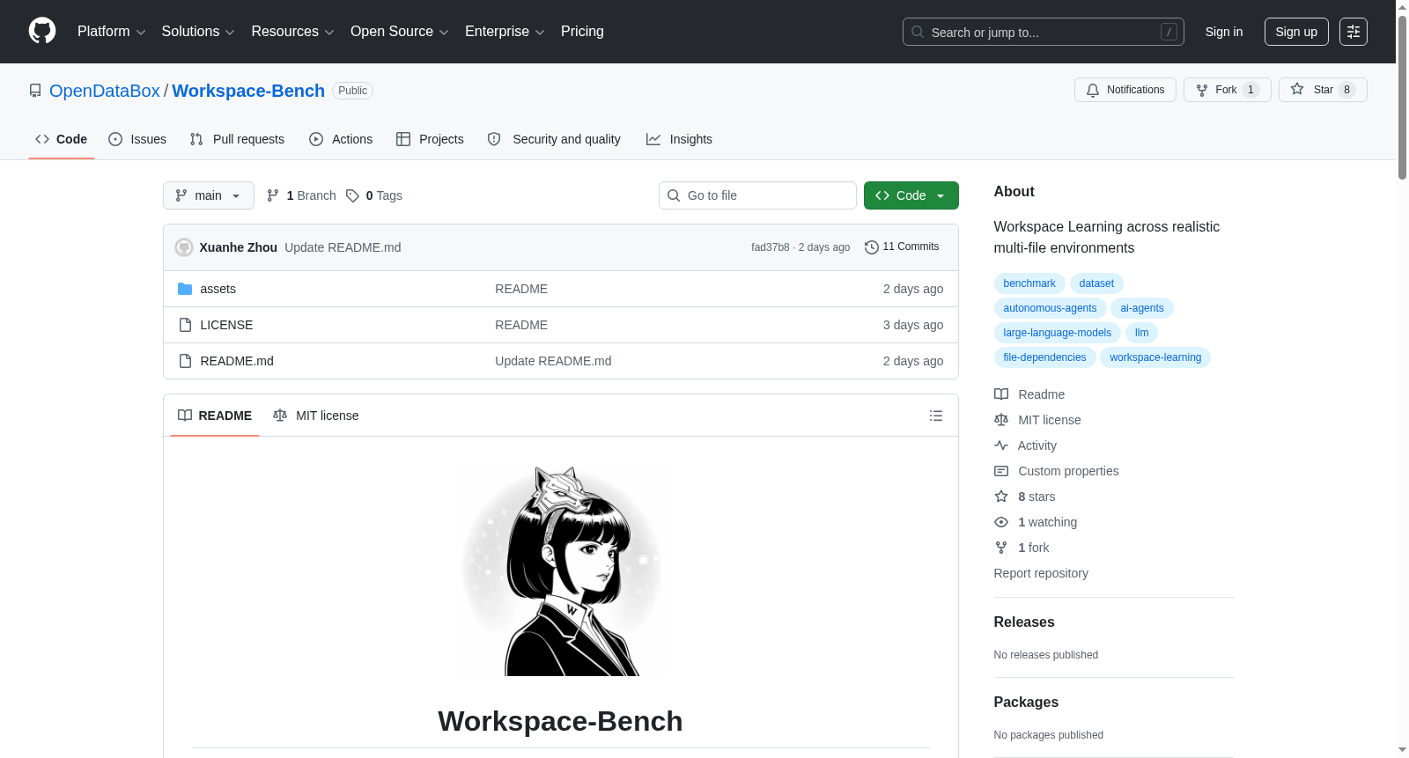This screenshot has width=1409, height=758.
Task: Click the Sign in link
Action: (1224, 32)
